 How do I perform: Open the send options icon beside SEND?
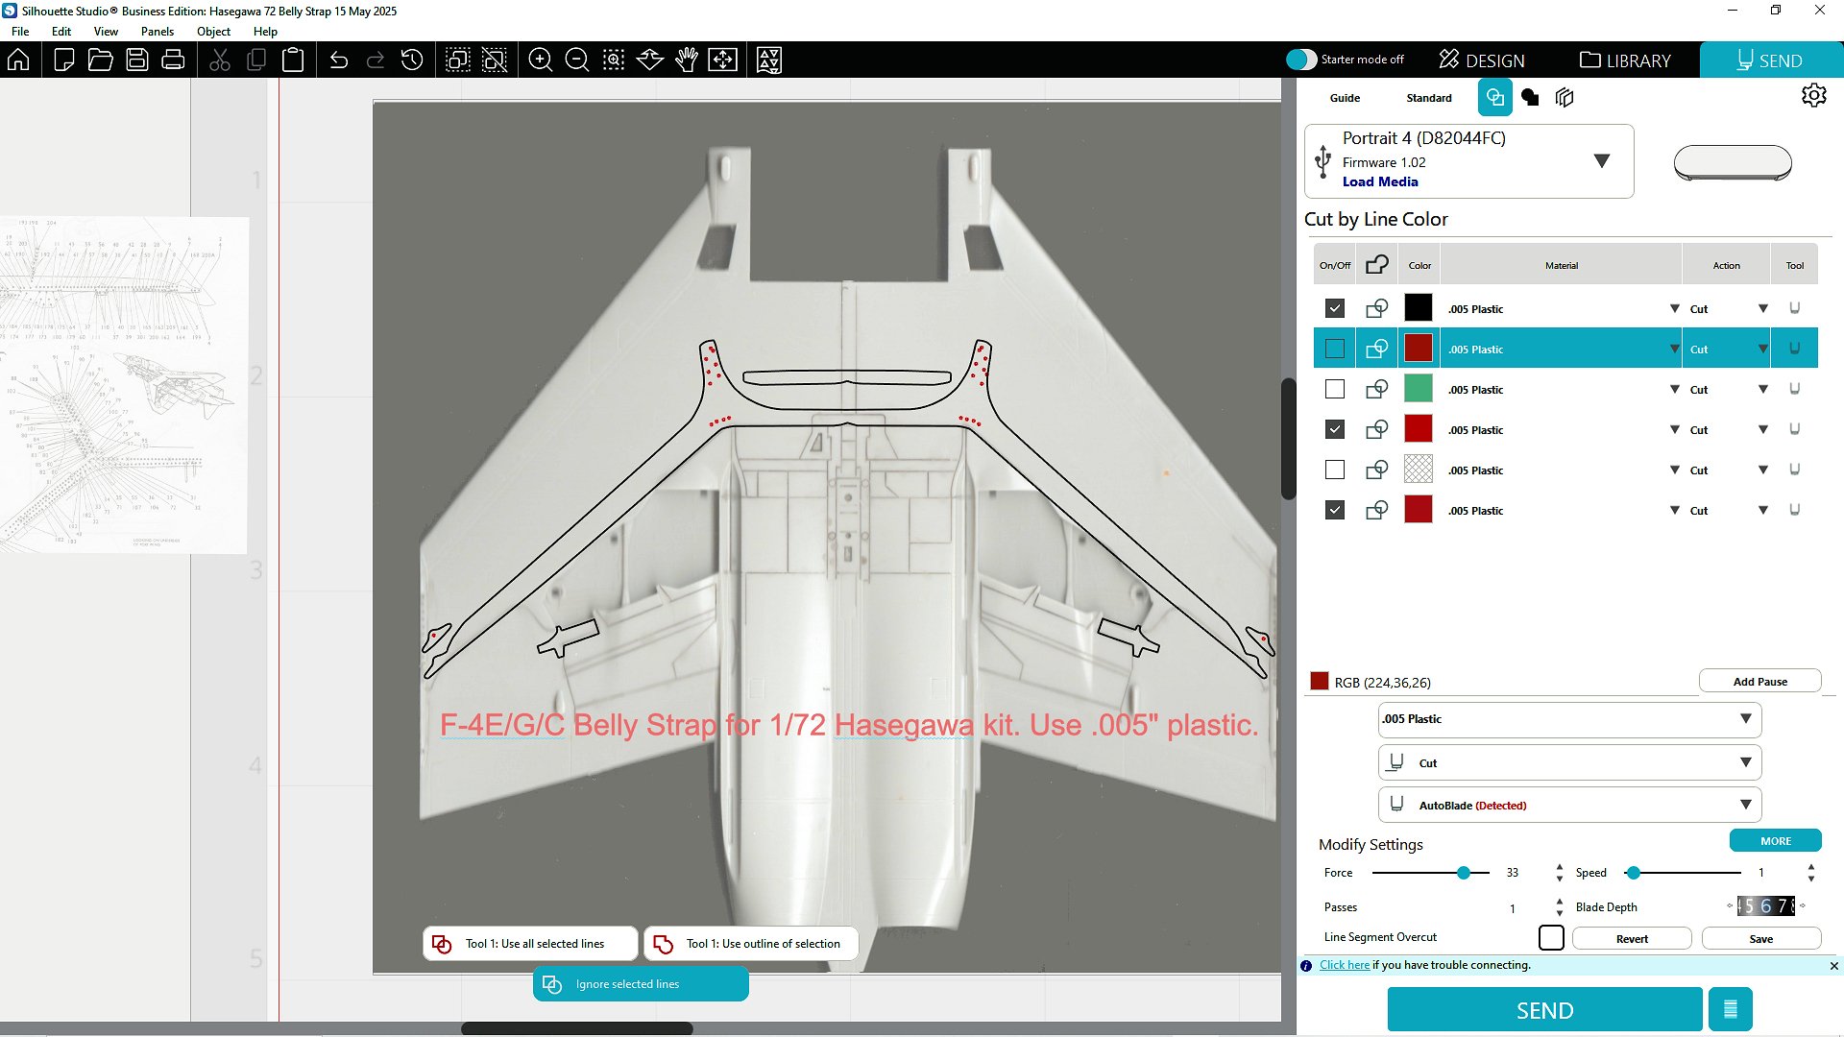[x=1730, y=1009]
